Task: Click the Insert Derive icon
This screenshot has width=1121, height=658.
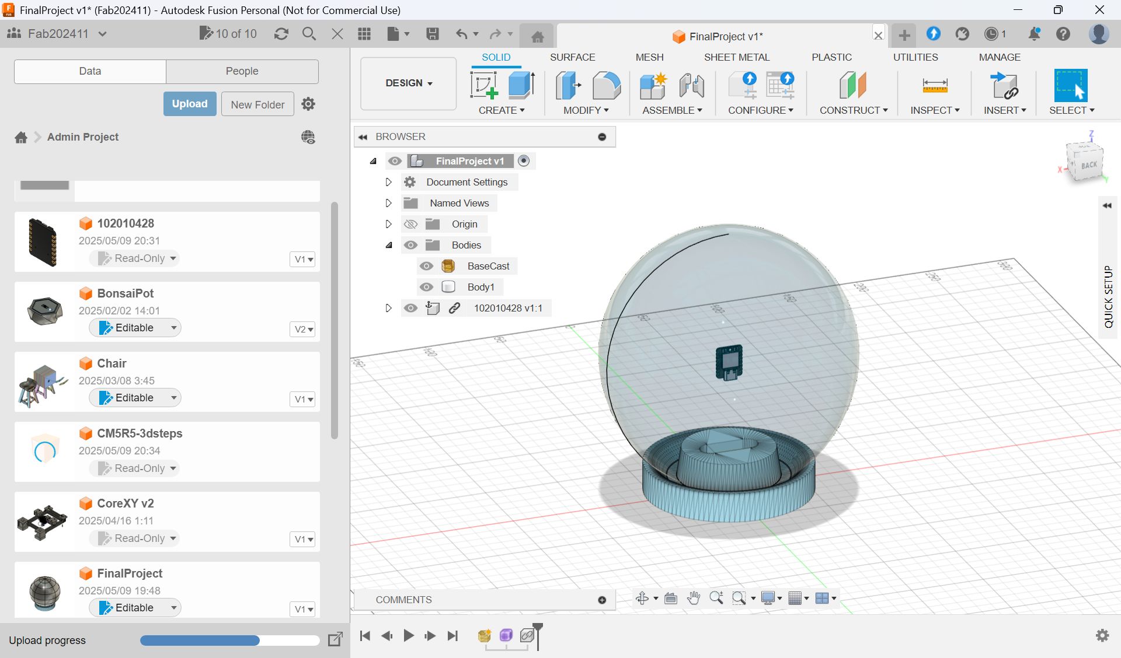Action: [x=1004, y=85]
